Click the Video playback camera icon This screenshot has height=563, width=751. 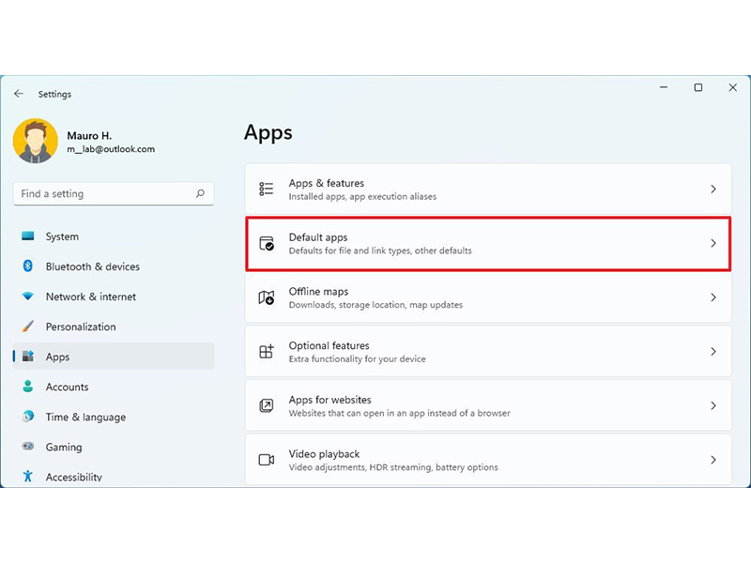coord(267,460)
